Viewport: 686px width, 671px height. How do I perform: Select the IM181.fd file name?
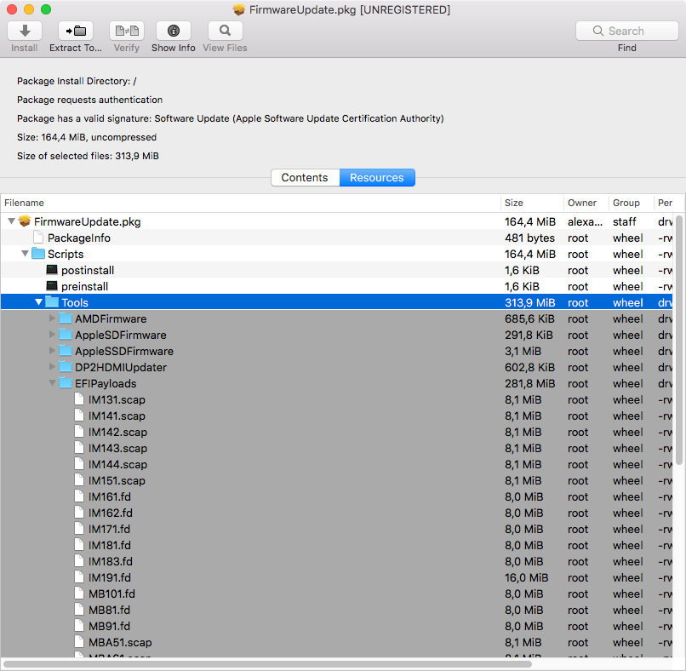tap(110, 545)
